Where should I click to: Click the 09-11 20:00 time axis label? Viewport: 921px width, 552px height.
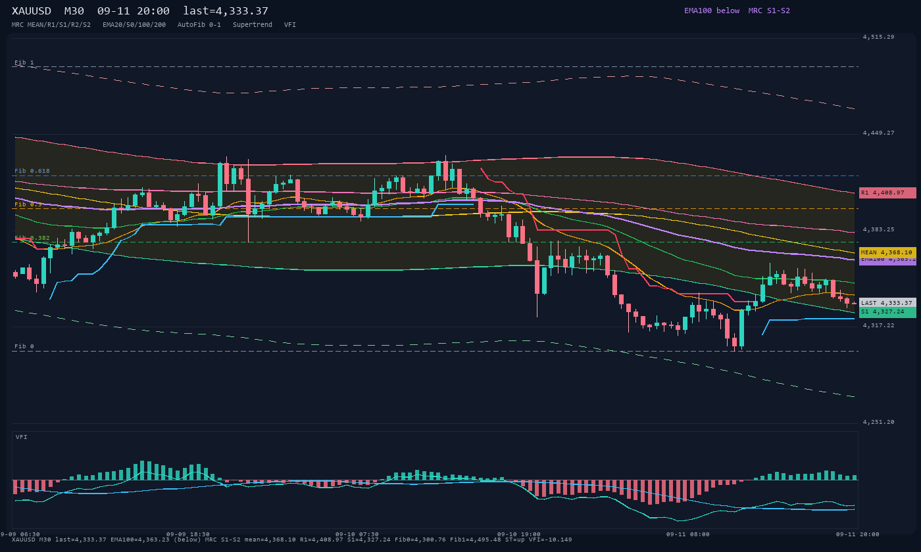[x=858, y=534]
